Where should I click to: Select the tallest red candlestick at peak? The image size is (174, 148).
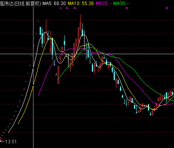[81, 22]
